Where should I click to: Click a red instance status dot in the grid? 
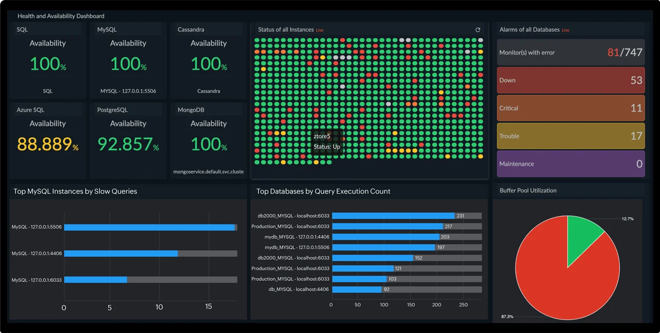tap(343, 39)
